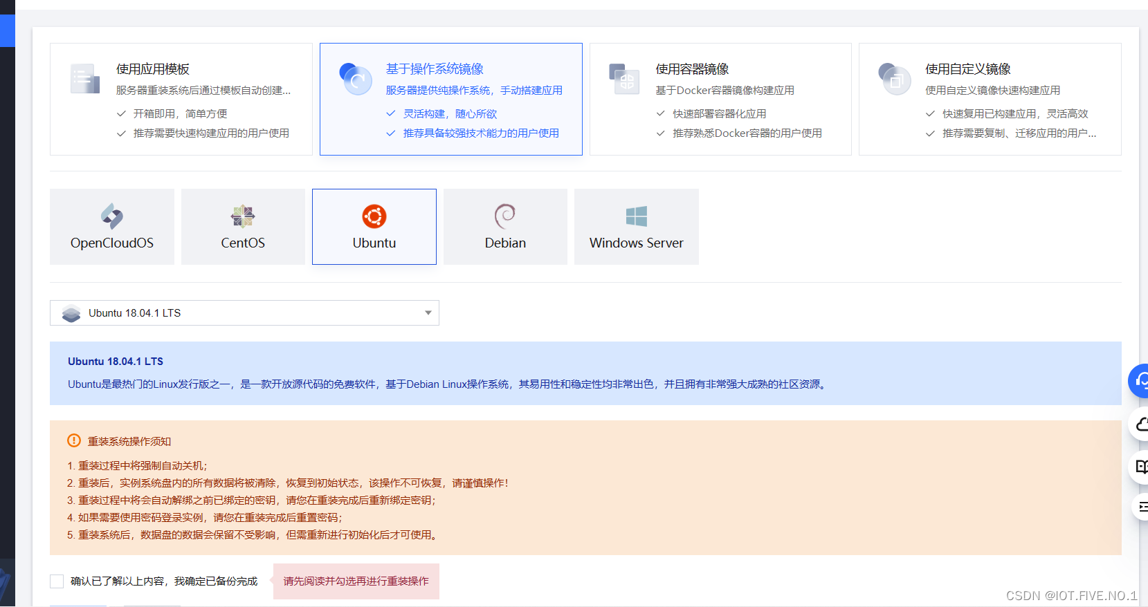Click the 重装系统操作须知 notice title

coord(129,441)
